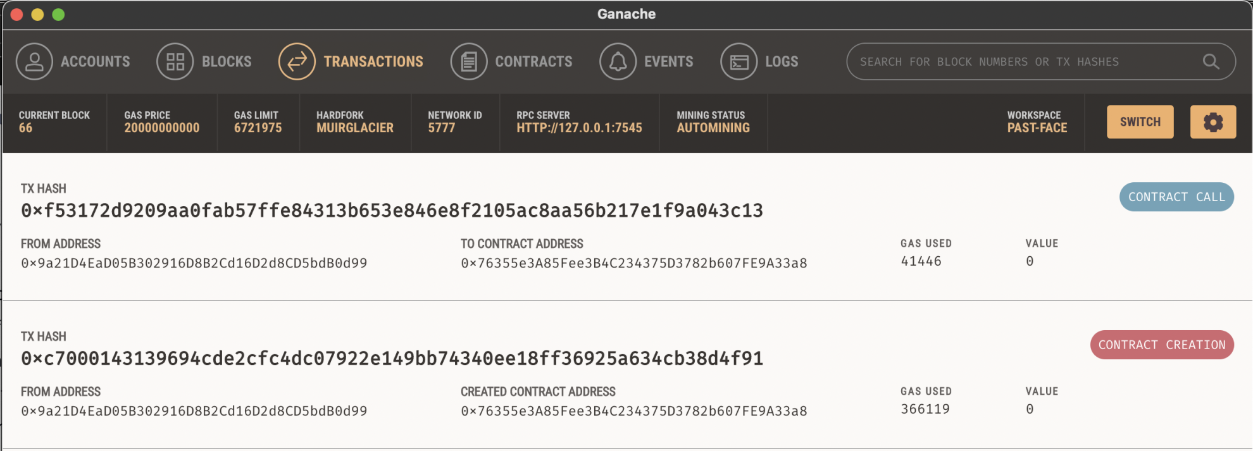Click the search magnifier icon

tap(1211, 61)
